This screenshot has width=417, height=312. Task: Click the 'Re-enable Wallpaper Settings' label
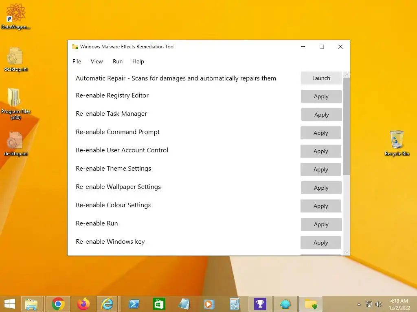[118, 187]
